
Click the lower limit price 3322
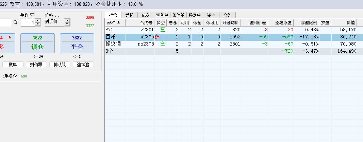pyautogui.click(x=90, y=26)
